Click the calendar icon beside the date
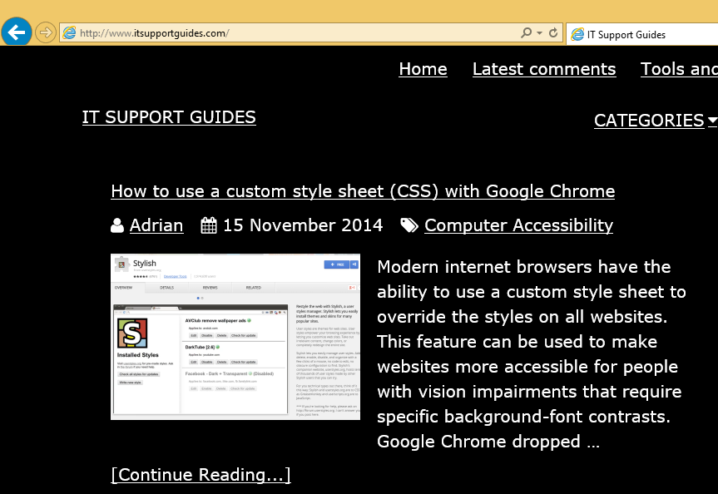This screenshot has height=494, width=718. coord(209,225)
